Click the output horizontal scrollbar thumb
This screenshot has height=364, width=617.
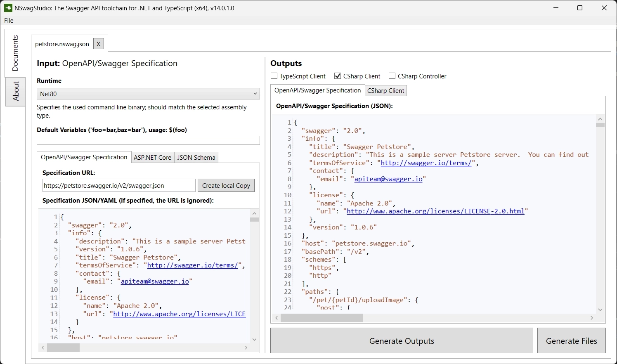click(x=322, y=318)
